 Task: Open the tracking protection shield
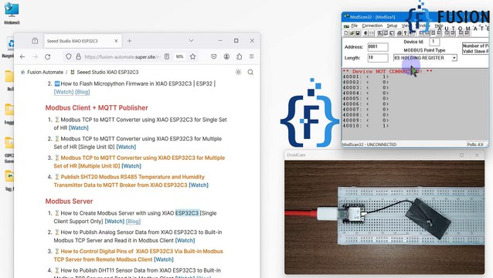68,56
